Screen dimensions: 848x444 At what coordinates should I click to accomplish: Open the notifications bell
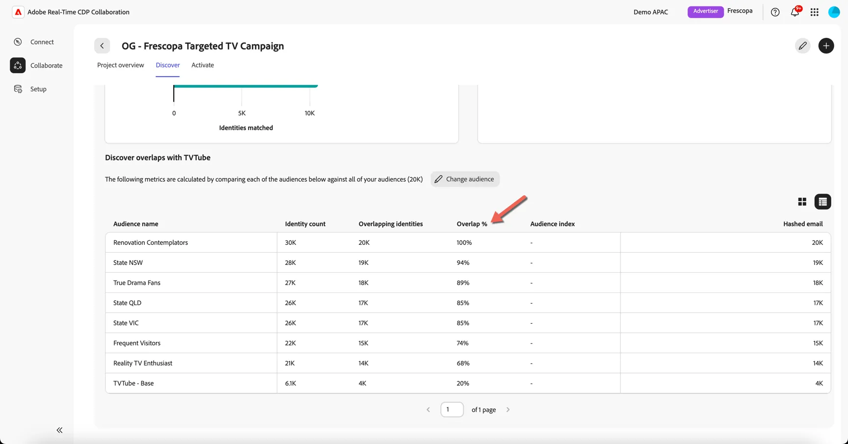point(795,12)
